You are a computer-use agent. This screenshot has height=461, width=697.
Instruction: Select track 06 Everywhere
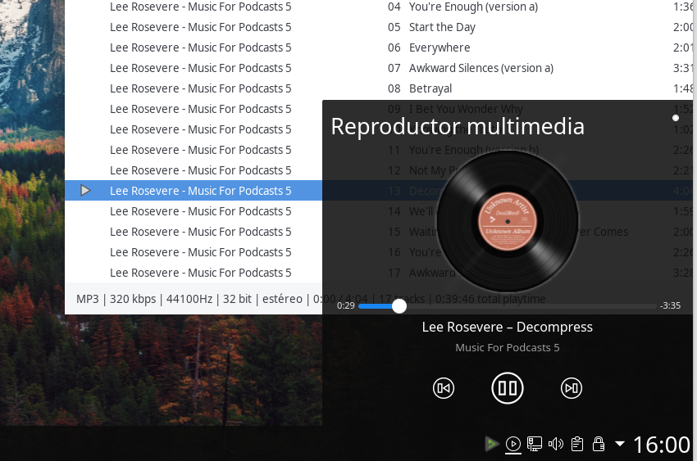(440, 47)
